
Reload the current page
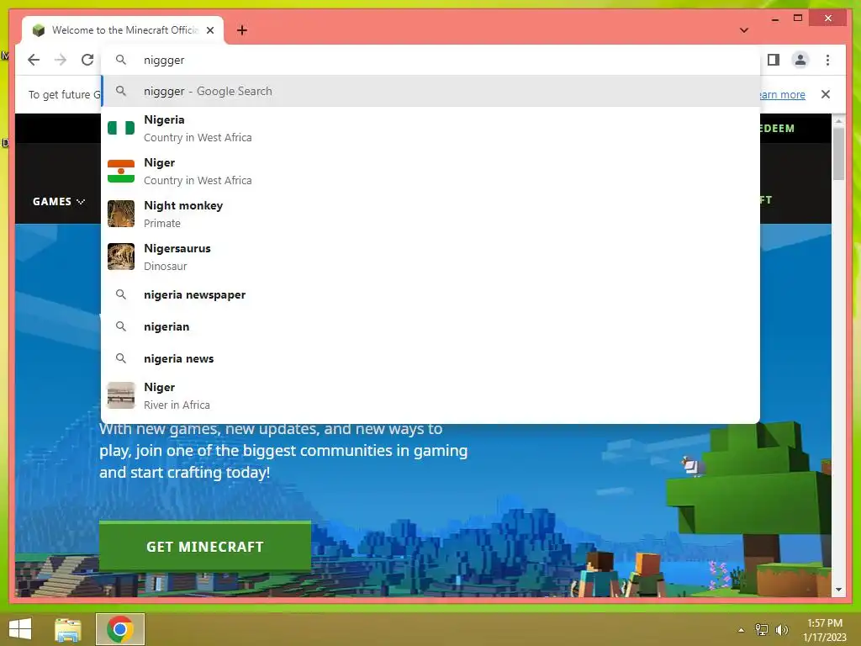click(87, 60)
